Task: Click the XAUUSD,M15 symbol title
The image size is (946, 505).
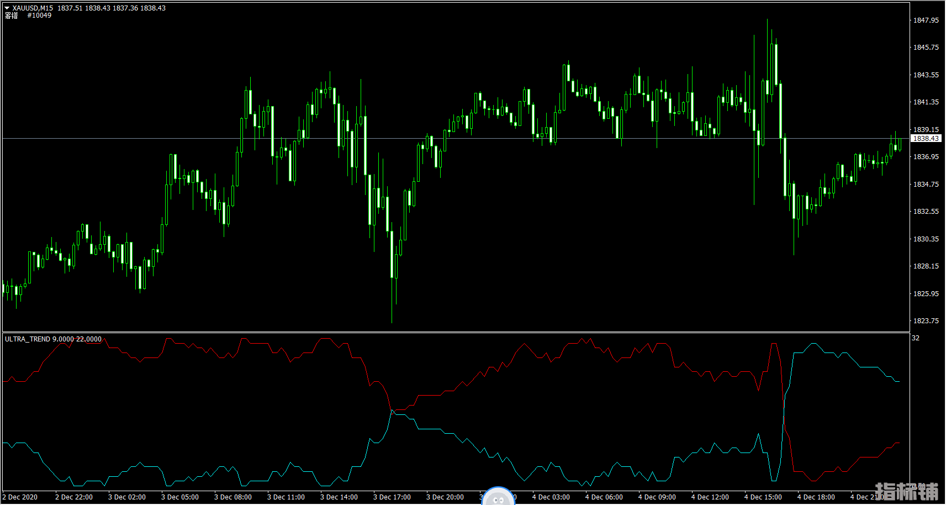Action: 33,8
